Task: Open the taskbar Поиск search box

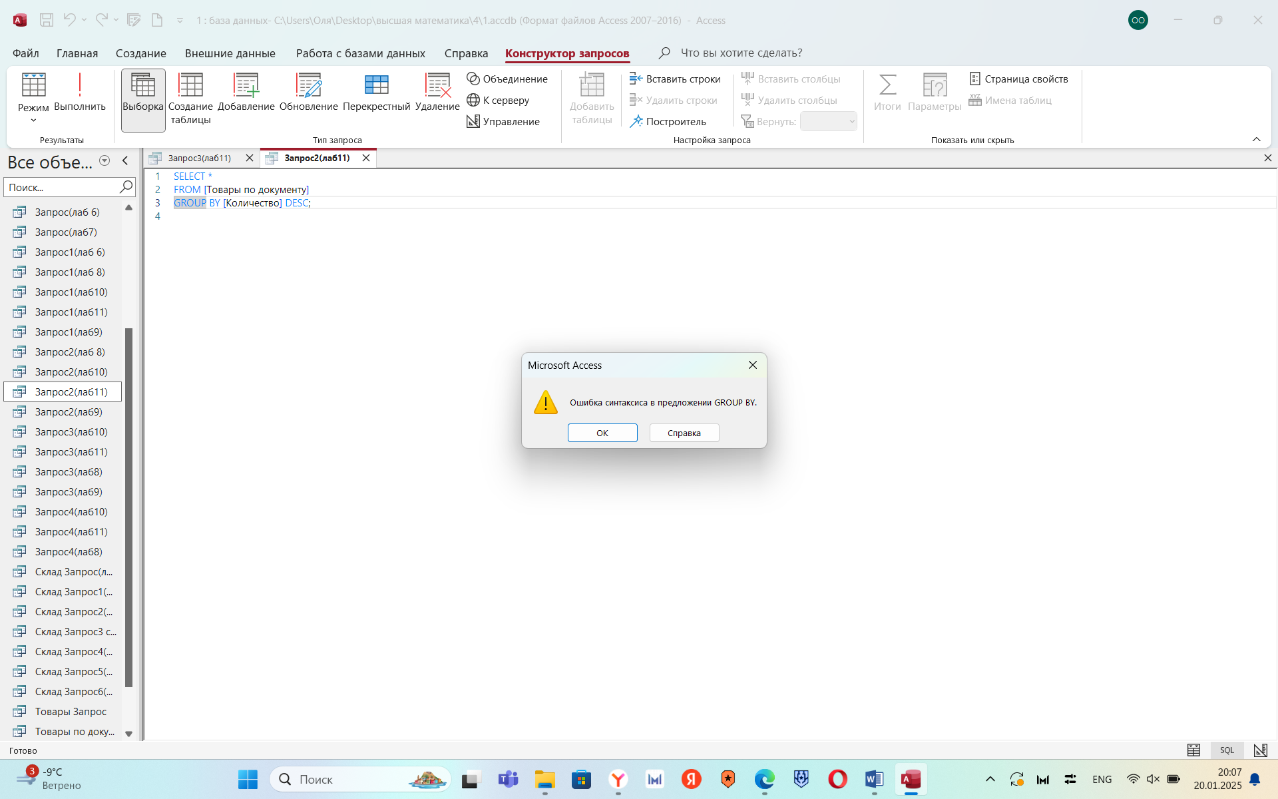Action: point(360,779)
